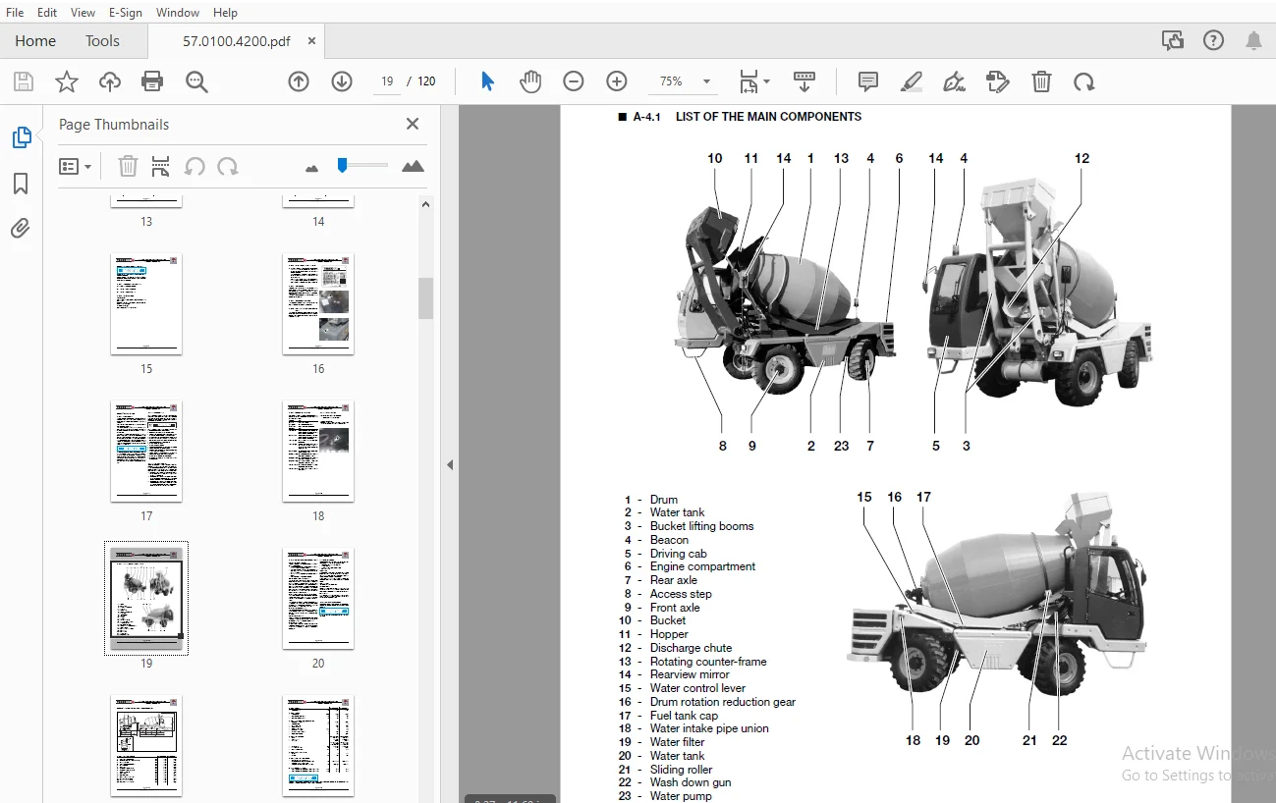Open the Find text magnifier icon

coord(196,81)
